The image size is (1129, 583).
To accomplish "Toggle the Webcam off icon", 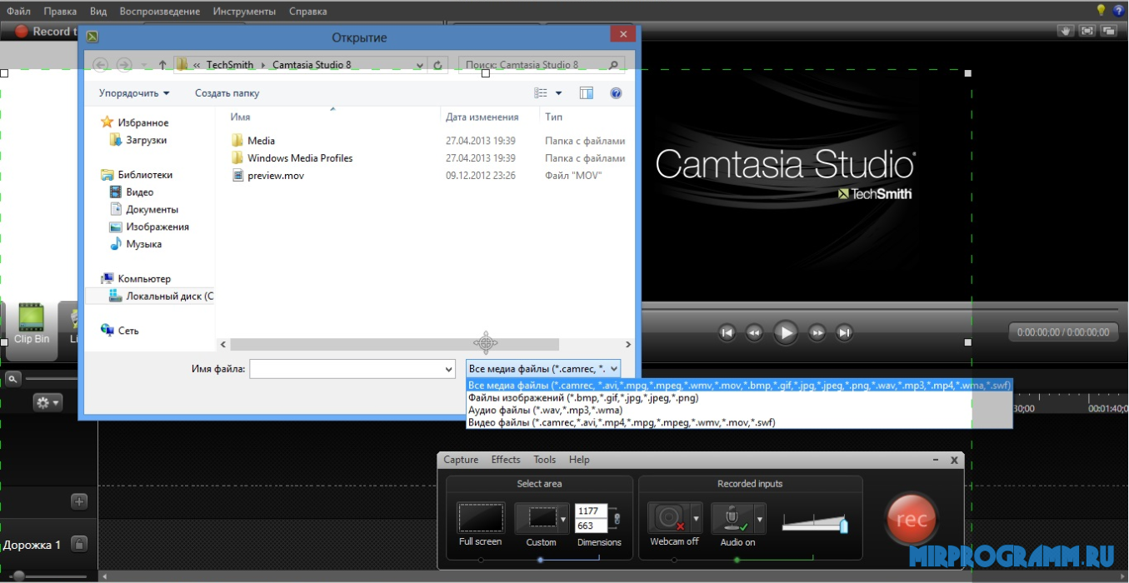I will 668,517.
